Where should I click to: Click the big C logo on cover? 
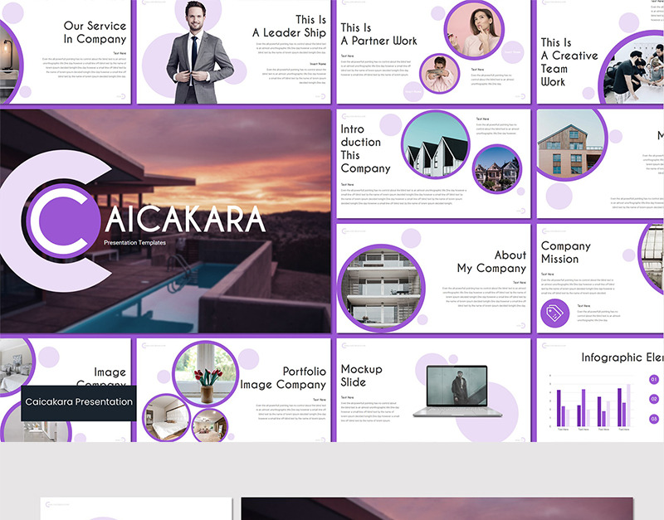[54, 221]
